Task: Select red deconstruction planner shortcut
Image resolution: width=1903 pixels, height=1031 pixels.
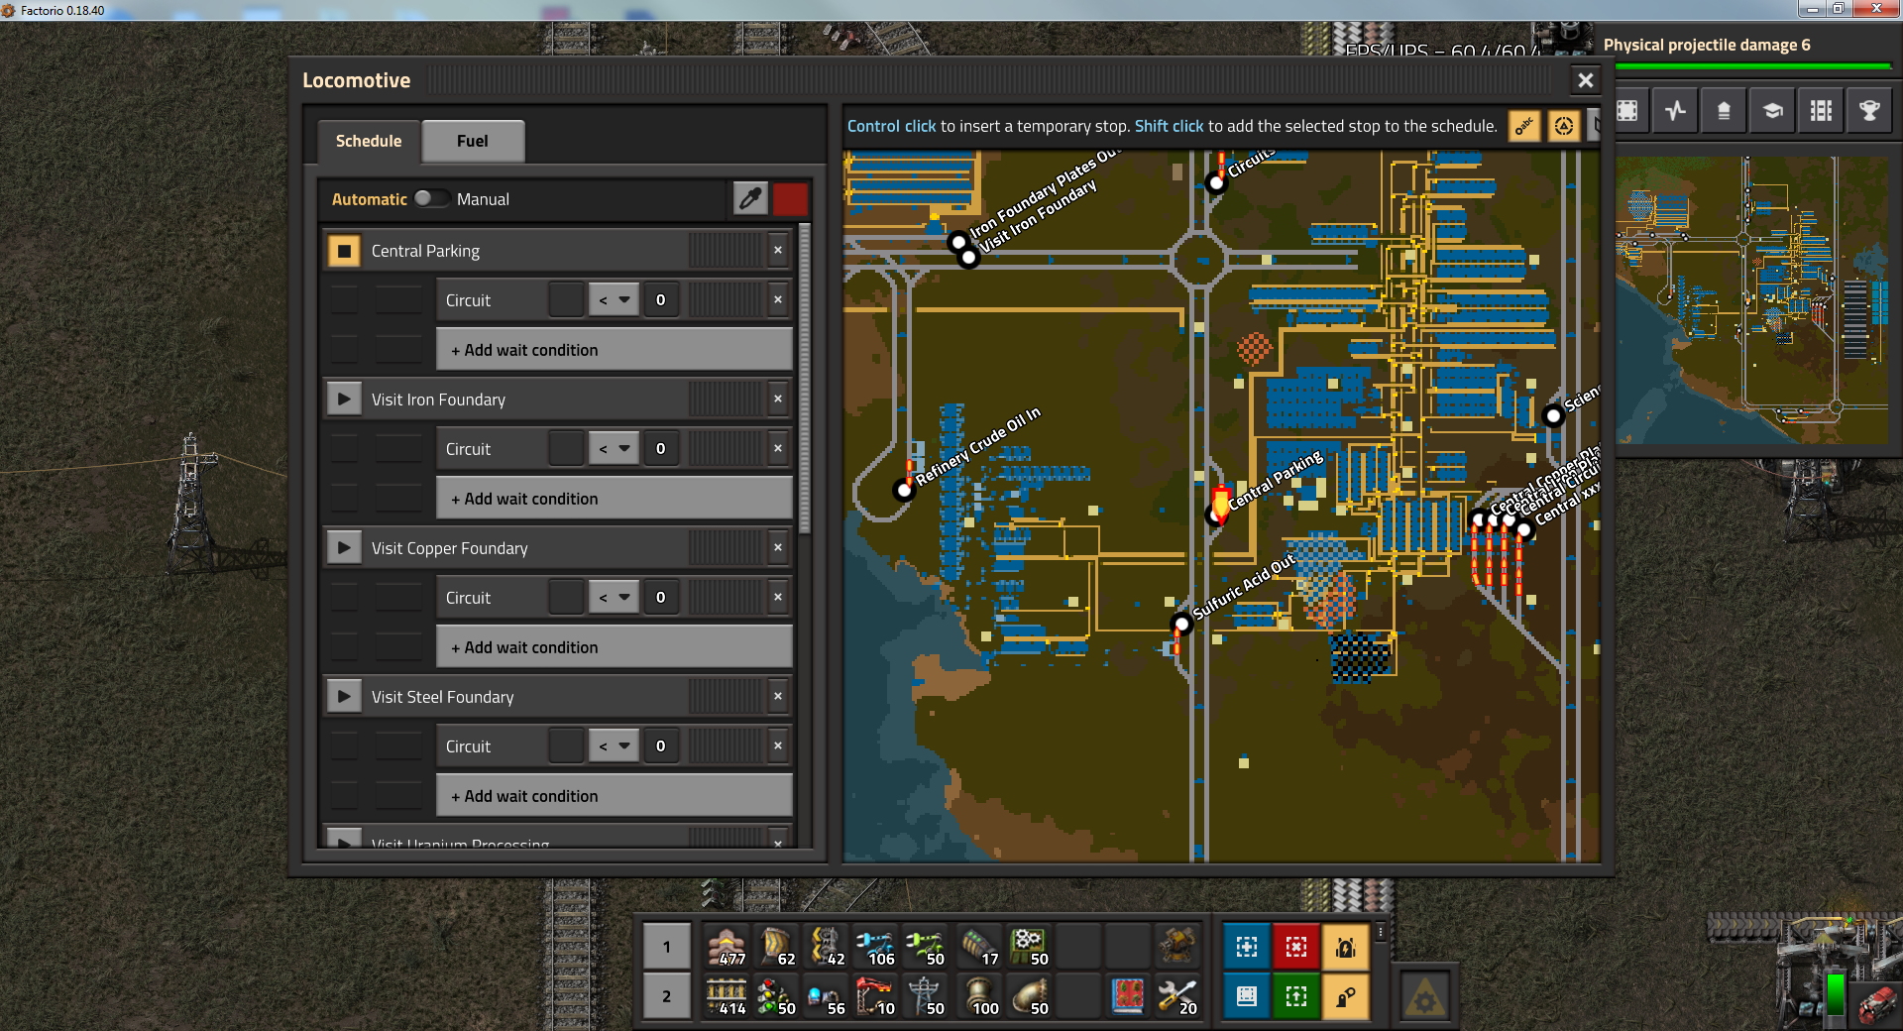Action: 1296,947
